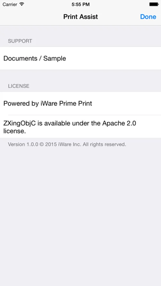Tap the Done button
Viewport: 161px width, 286px height.
[x=148, y=17]
